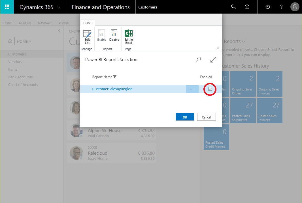Click the Cancel button
The width and height of the screenshot is (302, 203).
tap(206, 117)
